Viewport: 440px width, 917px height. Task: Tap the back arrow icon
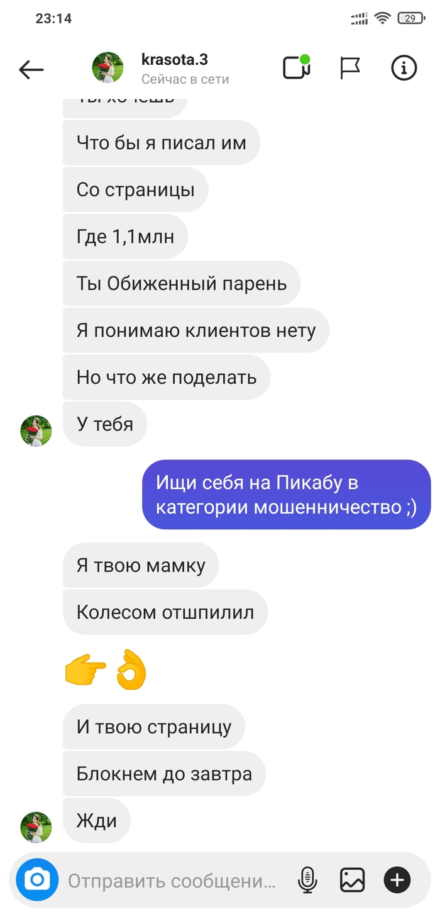31,69
